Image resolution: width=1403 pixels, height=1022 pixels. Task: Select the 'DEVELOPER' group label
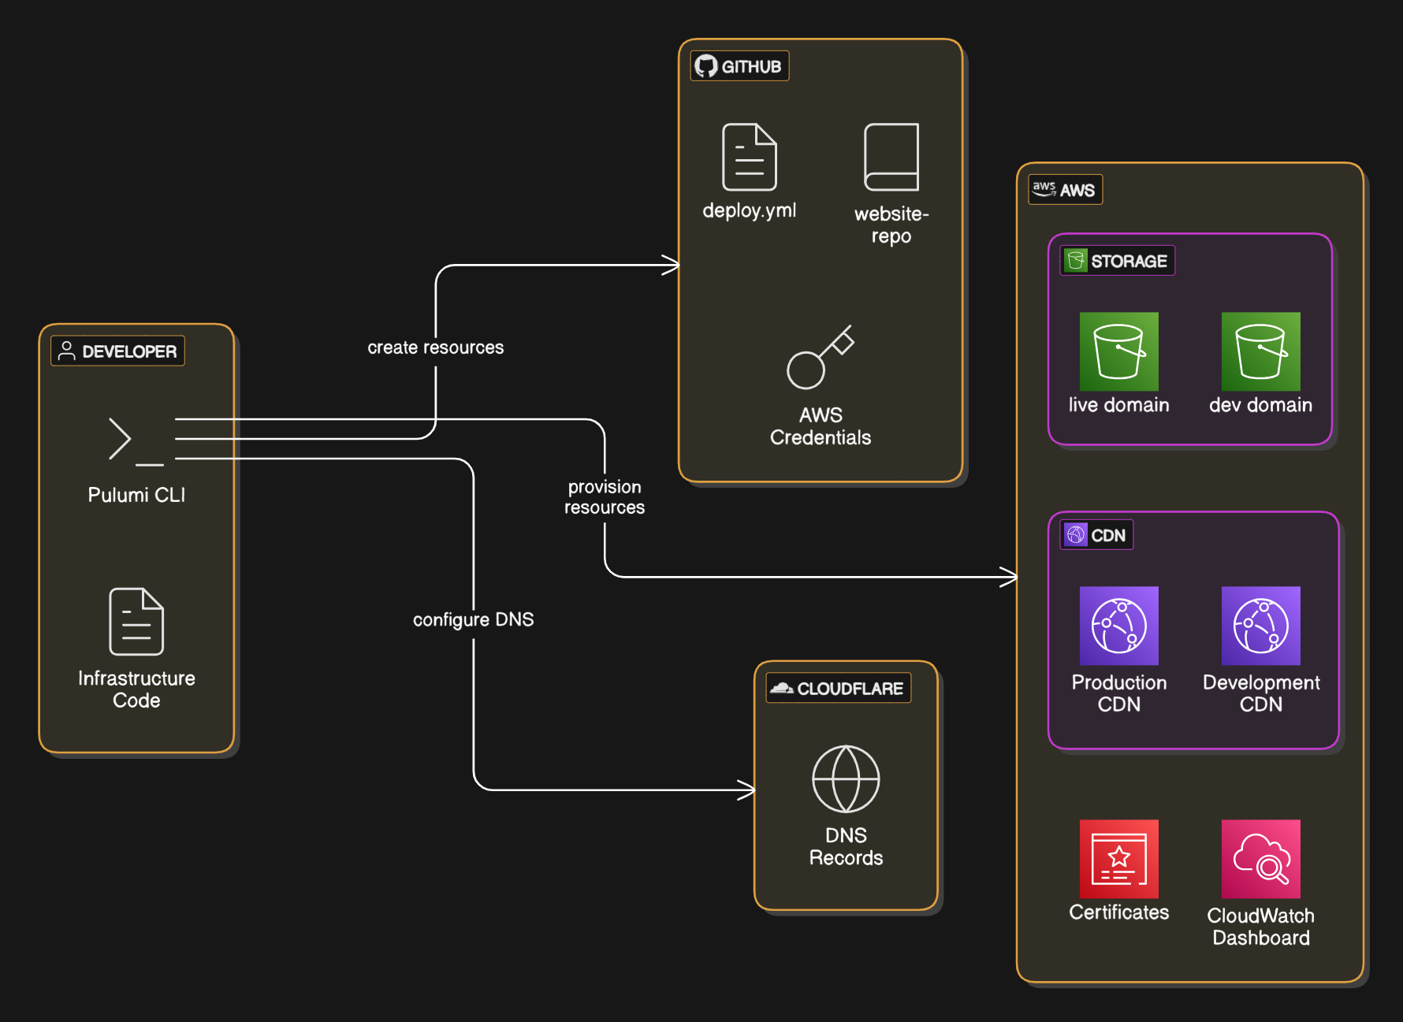(x=129, y=351)
